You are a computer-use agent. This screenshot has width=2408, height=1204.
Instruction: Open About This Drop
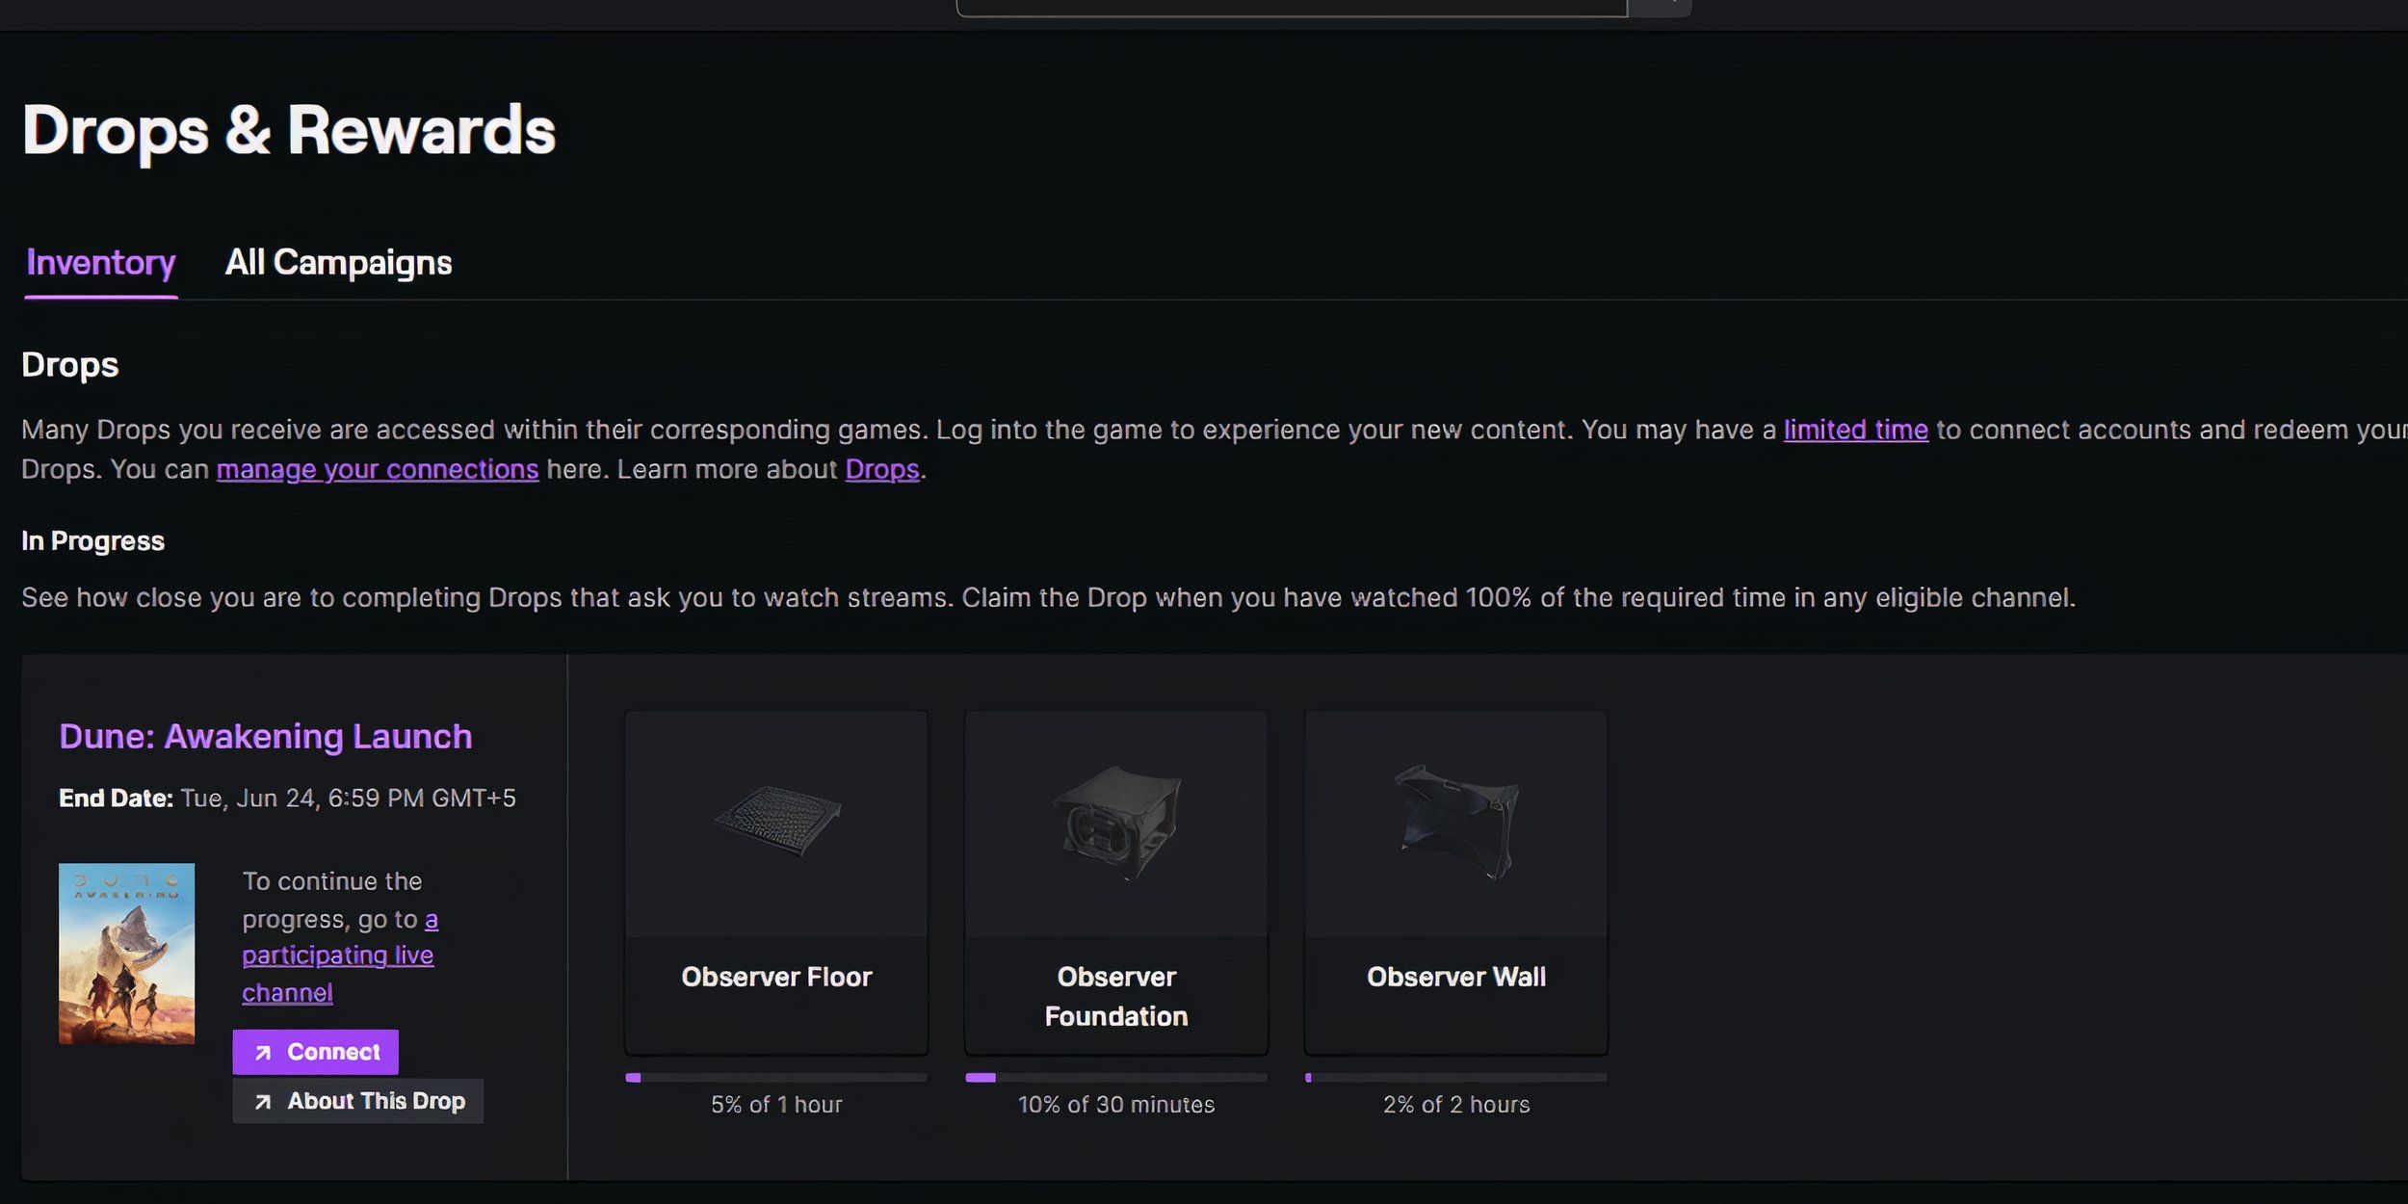tap(357, 1101)
